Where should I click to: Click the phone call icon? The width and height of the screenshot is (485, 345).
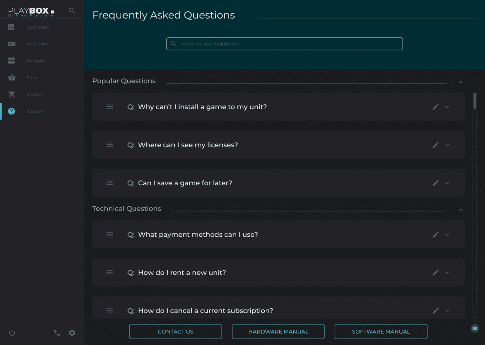click(57, 333)
